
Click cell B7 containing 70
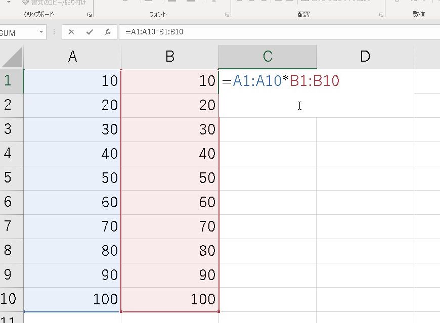click(170, 226)
